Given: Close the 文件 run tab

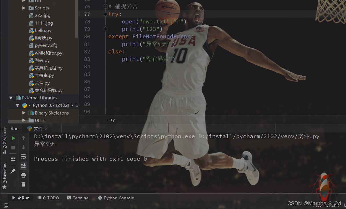Looking at the screenshot, I should 46,129.
